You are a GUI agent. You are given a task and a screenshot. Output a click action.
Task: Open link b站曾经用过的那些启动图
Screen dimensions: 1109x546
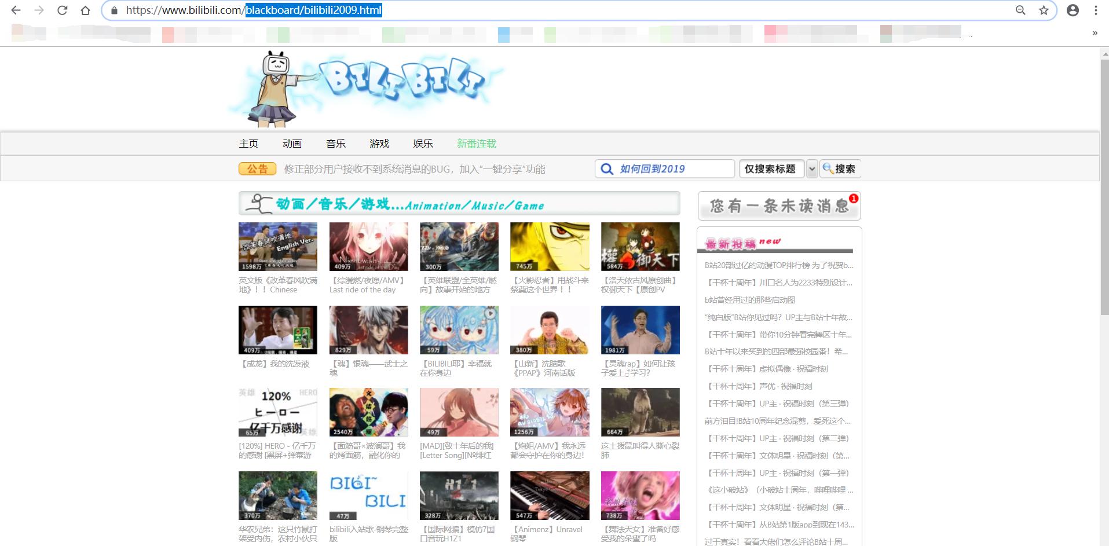(750, 300)
